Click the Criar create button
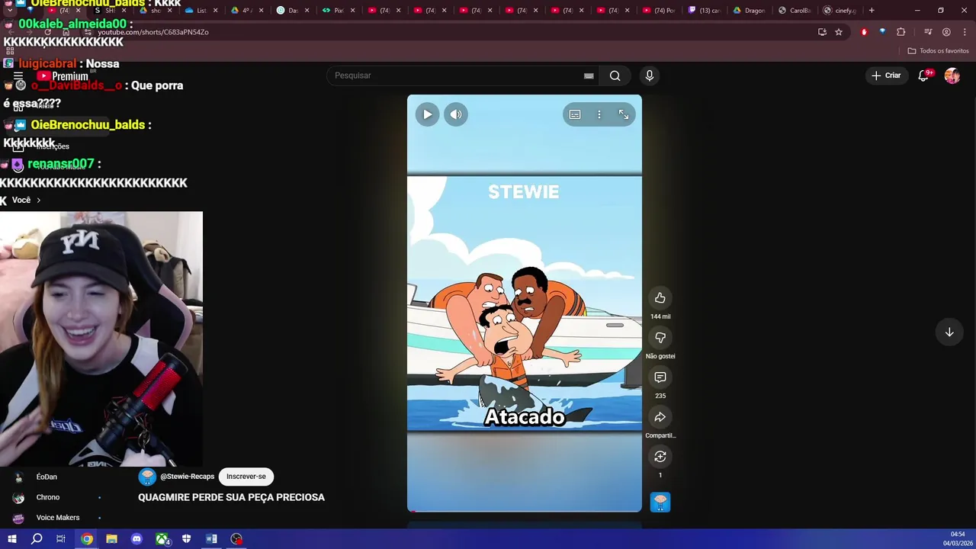The width and height of the screenshot is (976, 549). (886, 75)
